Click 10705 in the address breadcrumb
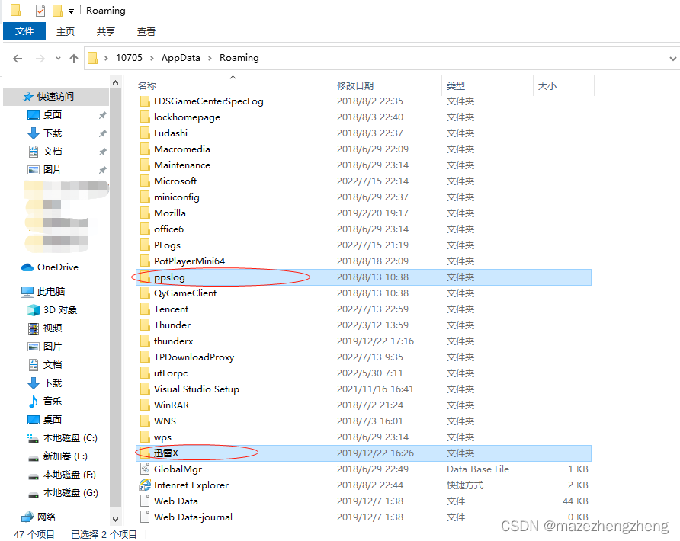The image size is (680, 541). pyautogui.click(x=130, y=58)
